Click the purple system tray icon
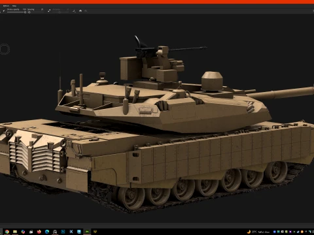The width and height of the screenshot is (314, 235). point(290,232)
